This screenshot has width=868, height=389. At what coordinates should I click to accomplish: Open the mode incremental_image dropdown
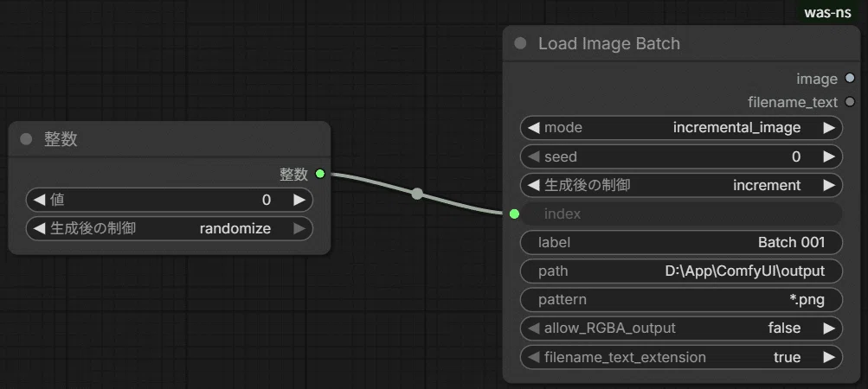pyautogui.click(x=681, y=128)
